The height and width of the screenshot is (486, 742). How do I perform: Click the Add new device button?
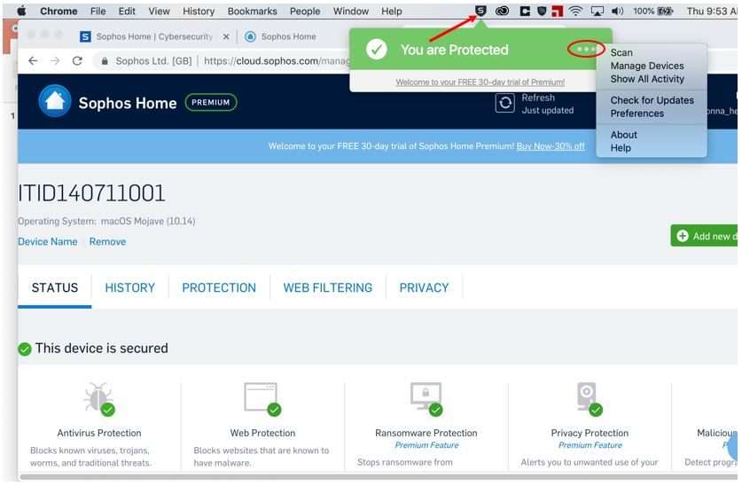click(x=704, y=236)
